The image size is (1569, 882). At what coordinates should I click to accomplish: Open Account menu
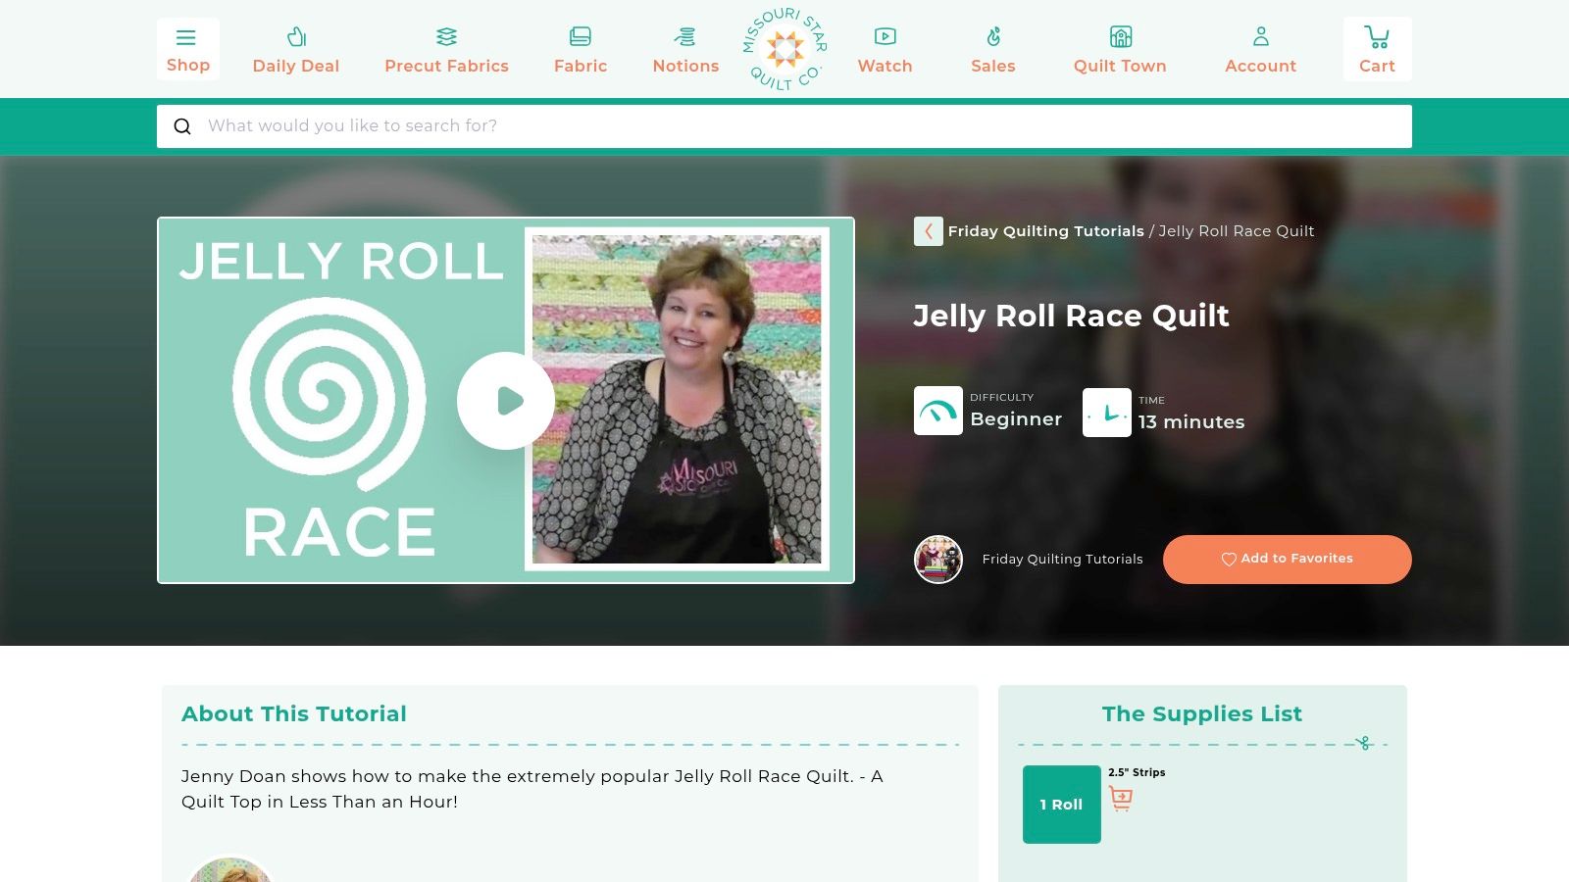[1260, 50]
